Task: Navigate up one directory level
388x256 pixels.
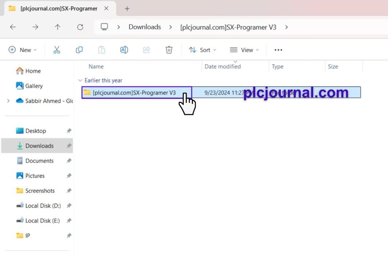Action: tap(58, 27)
